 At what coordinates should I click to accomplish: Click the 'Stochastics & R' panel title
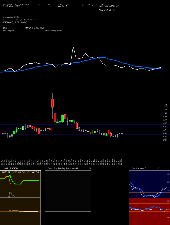[139, 168]
